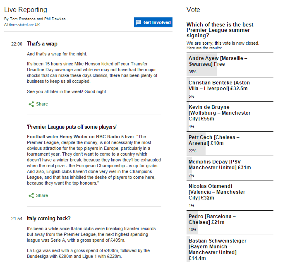Select the Kevin de Bruyne vote result

tap(230, 117)
